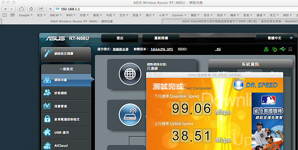Viewport: 298px width, 150px height.
Task: Open the Share arrow icon in Safari toolbar
Action: (41, 9)
